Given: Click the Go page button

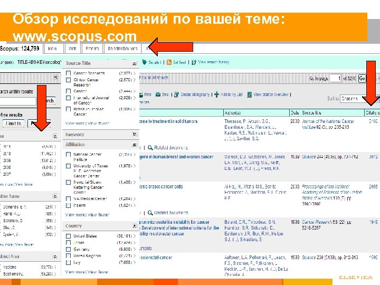Looking at the screenshot, I should click(x=362, y=78).
